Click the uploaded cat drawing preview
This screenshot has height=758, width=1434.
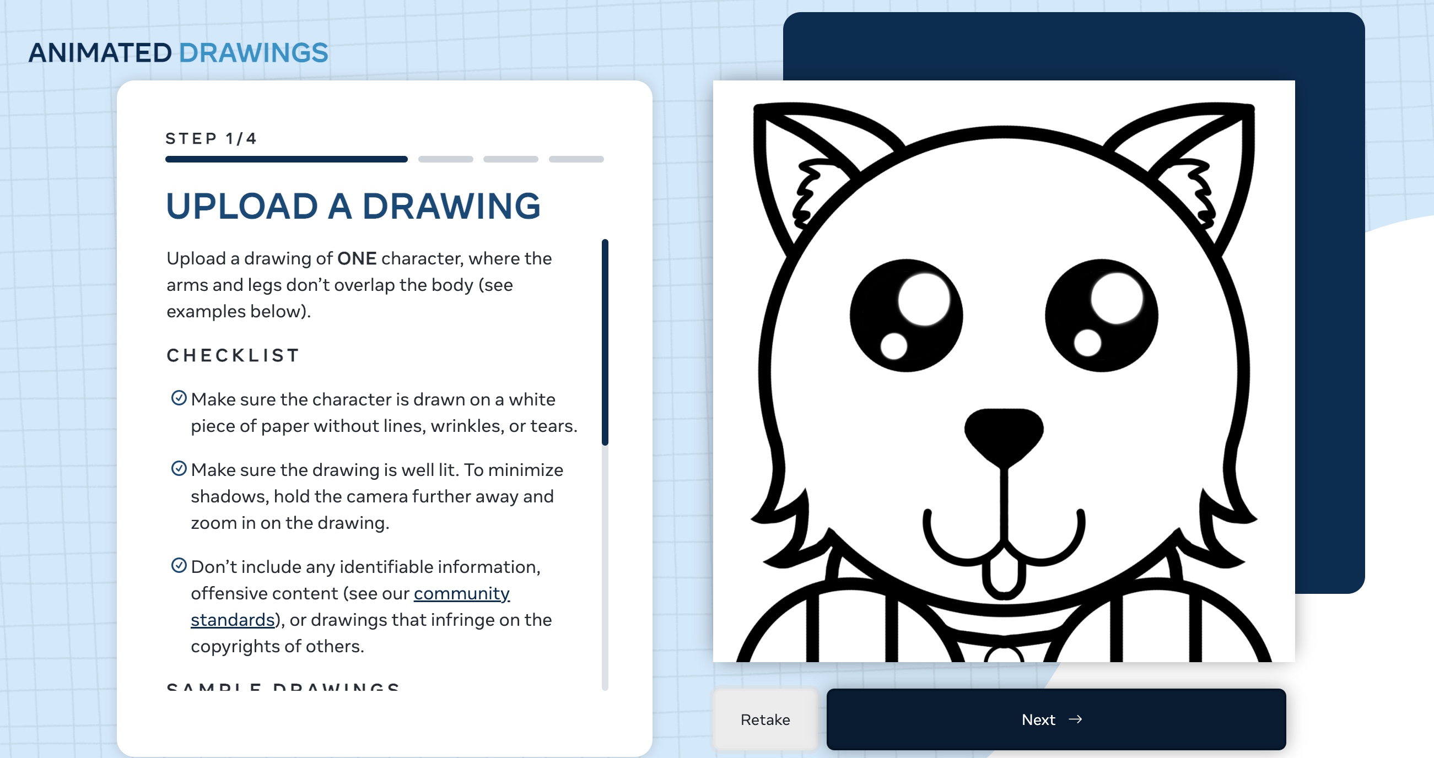[1003, 371]
